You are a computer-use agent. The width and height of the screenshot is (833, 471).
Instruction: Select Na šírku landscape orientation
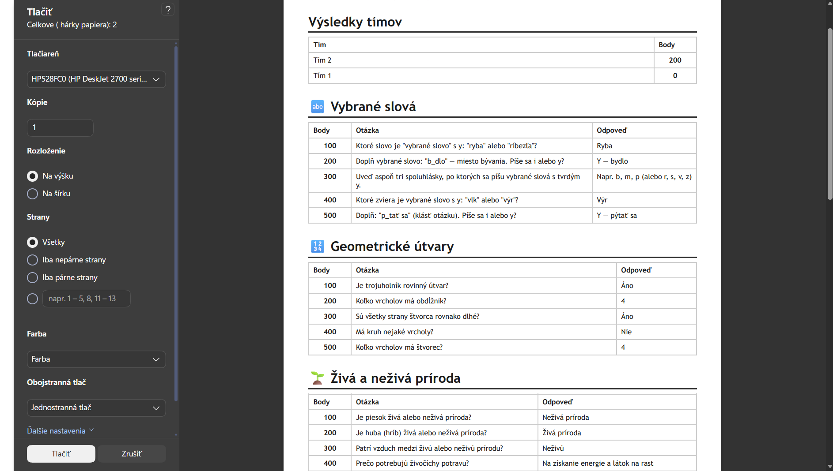tap(32, 194)
